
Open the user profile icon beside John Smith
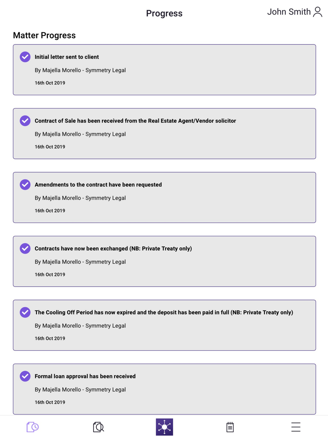[318, 12]
